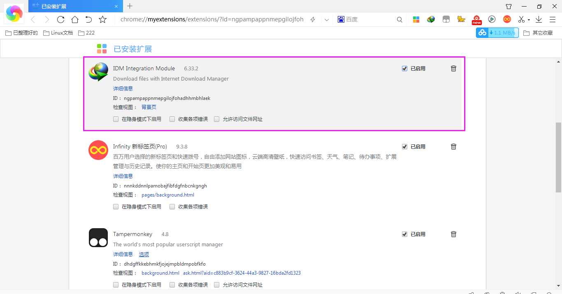562x294 pixels.
Task: Select the 已安装扩展 tab
Action: 75,6
